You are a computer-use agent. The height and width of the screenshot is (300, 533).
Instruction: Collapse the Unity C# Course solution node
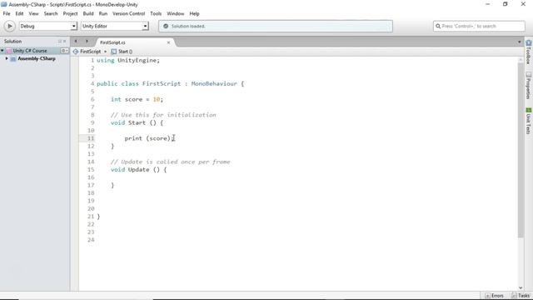coord(2,51)
